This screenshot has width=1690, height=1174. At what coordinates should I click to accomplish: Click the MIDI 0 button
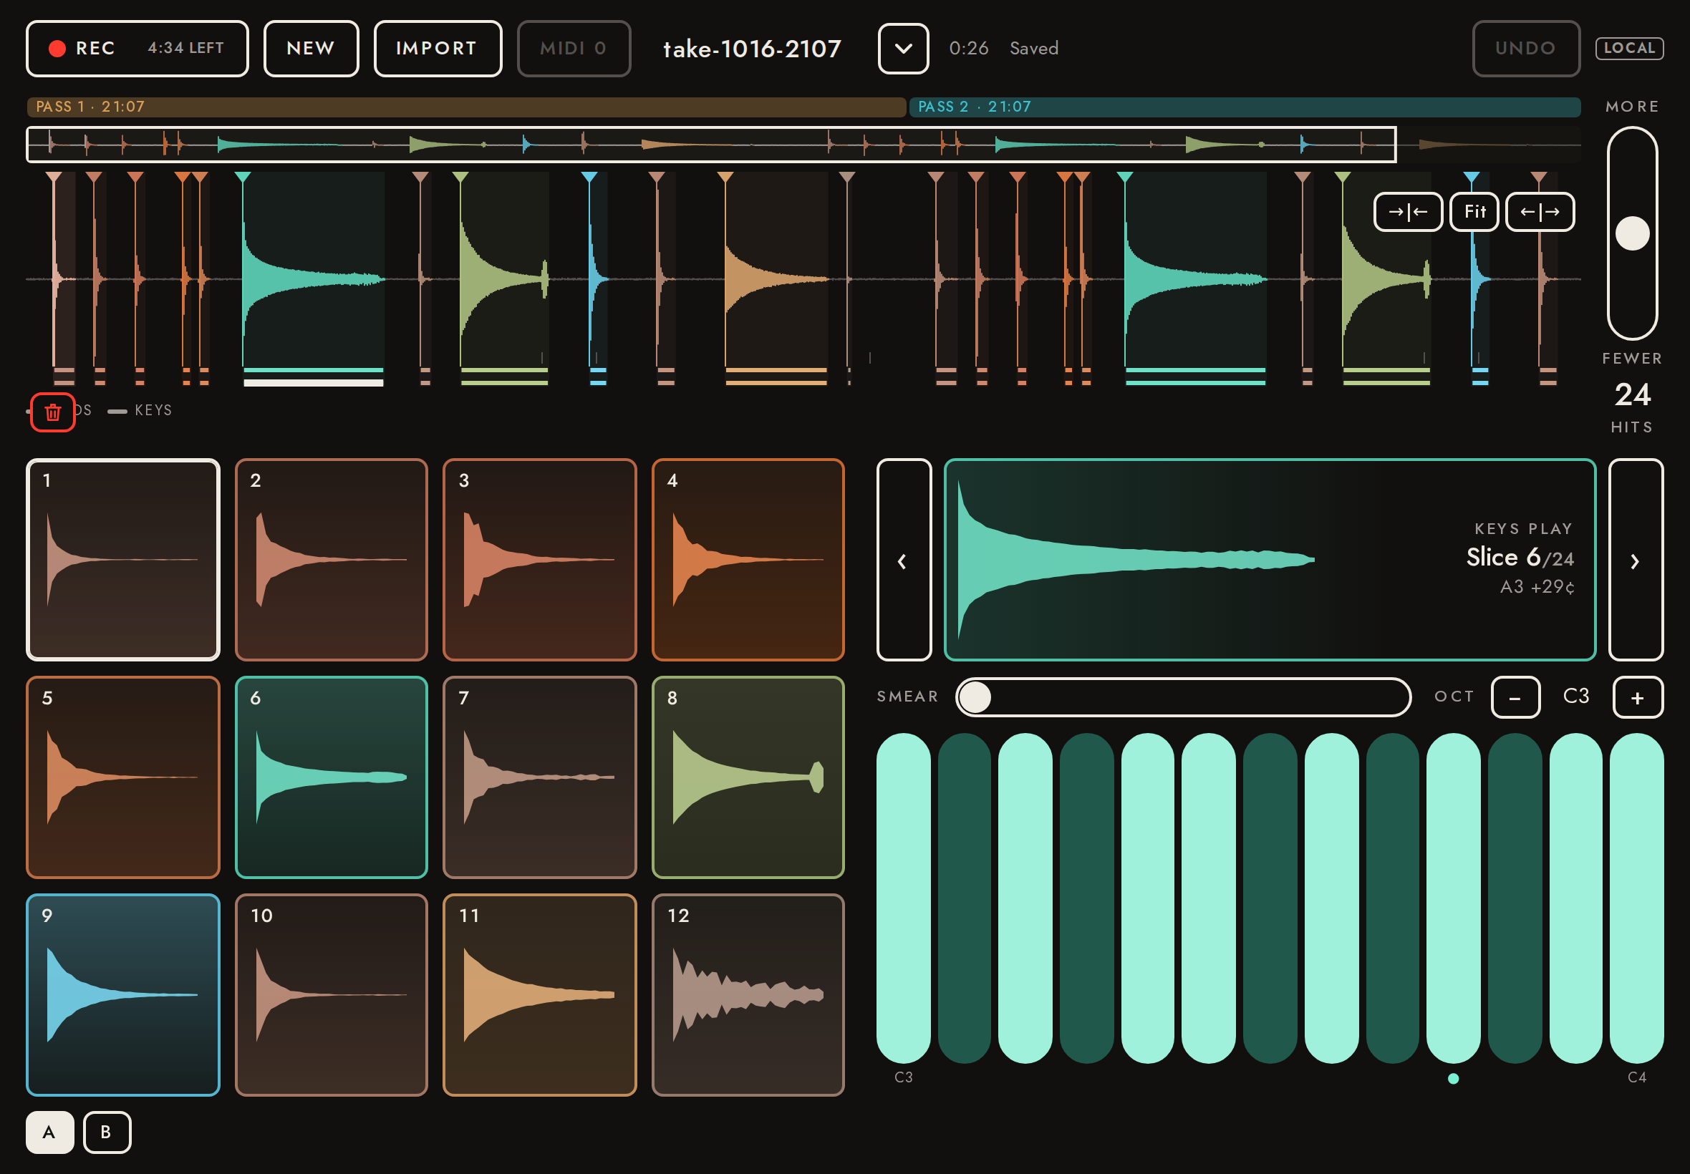pos(573,49)
